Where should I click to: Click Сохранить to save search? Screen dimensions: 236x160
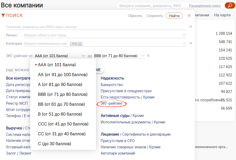tap(155, 16)
